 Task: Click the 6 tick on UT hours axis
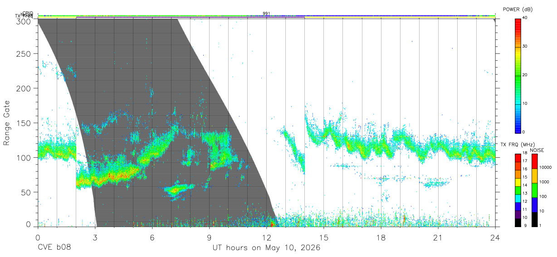(x=152, y=238)
